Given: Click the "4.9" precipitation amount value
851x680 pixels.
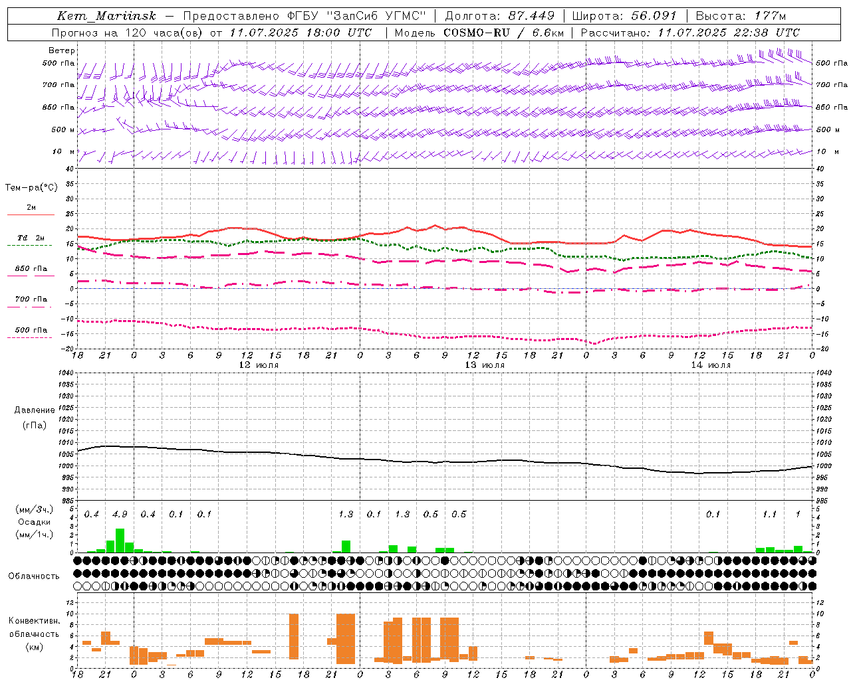Looking at the screenshot, I should pyautogui.click(x=120, y=514).
